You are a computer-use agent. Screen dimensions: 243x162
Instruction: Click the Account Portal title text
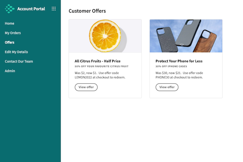click(x=31, y=9)
